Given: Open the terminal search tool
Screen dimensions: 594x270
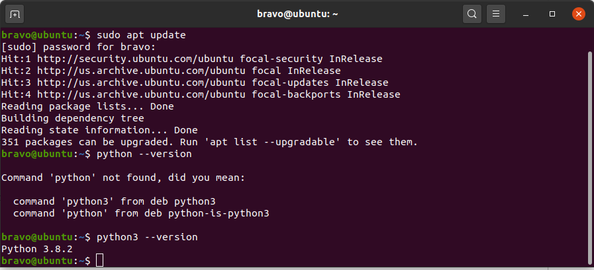Looking at the screenshot, I should point(471,15).
